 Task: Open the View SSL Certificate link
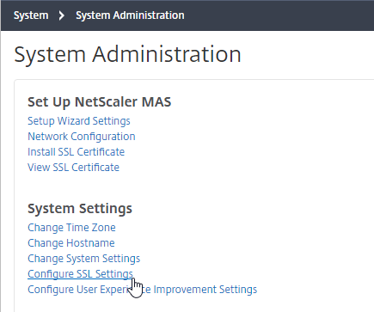point(73,168)
